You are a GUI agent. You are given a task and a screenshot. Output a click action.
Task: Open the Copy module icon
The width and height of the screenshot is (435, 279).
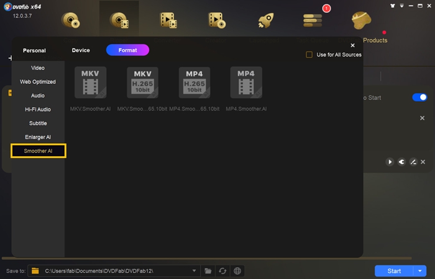click(x=70, y=20)
